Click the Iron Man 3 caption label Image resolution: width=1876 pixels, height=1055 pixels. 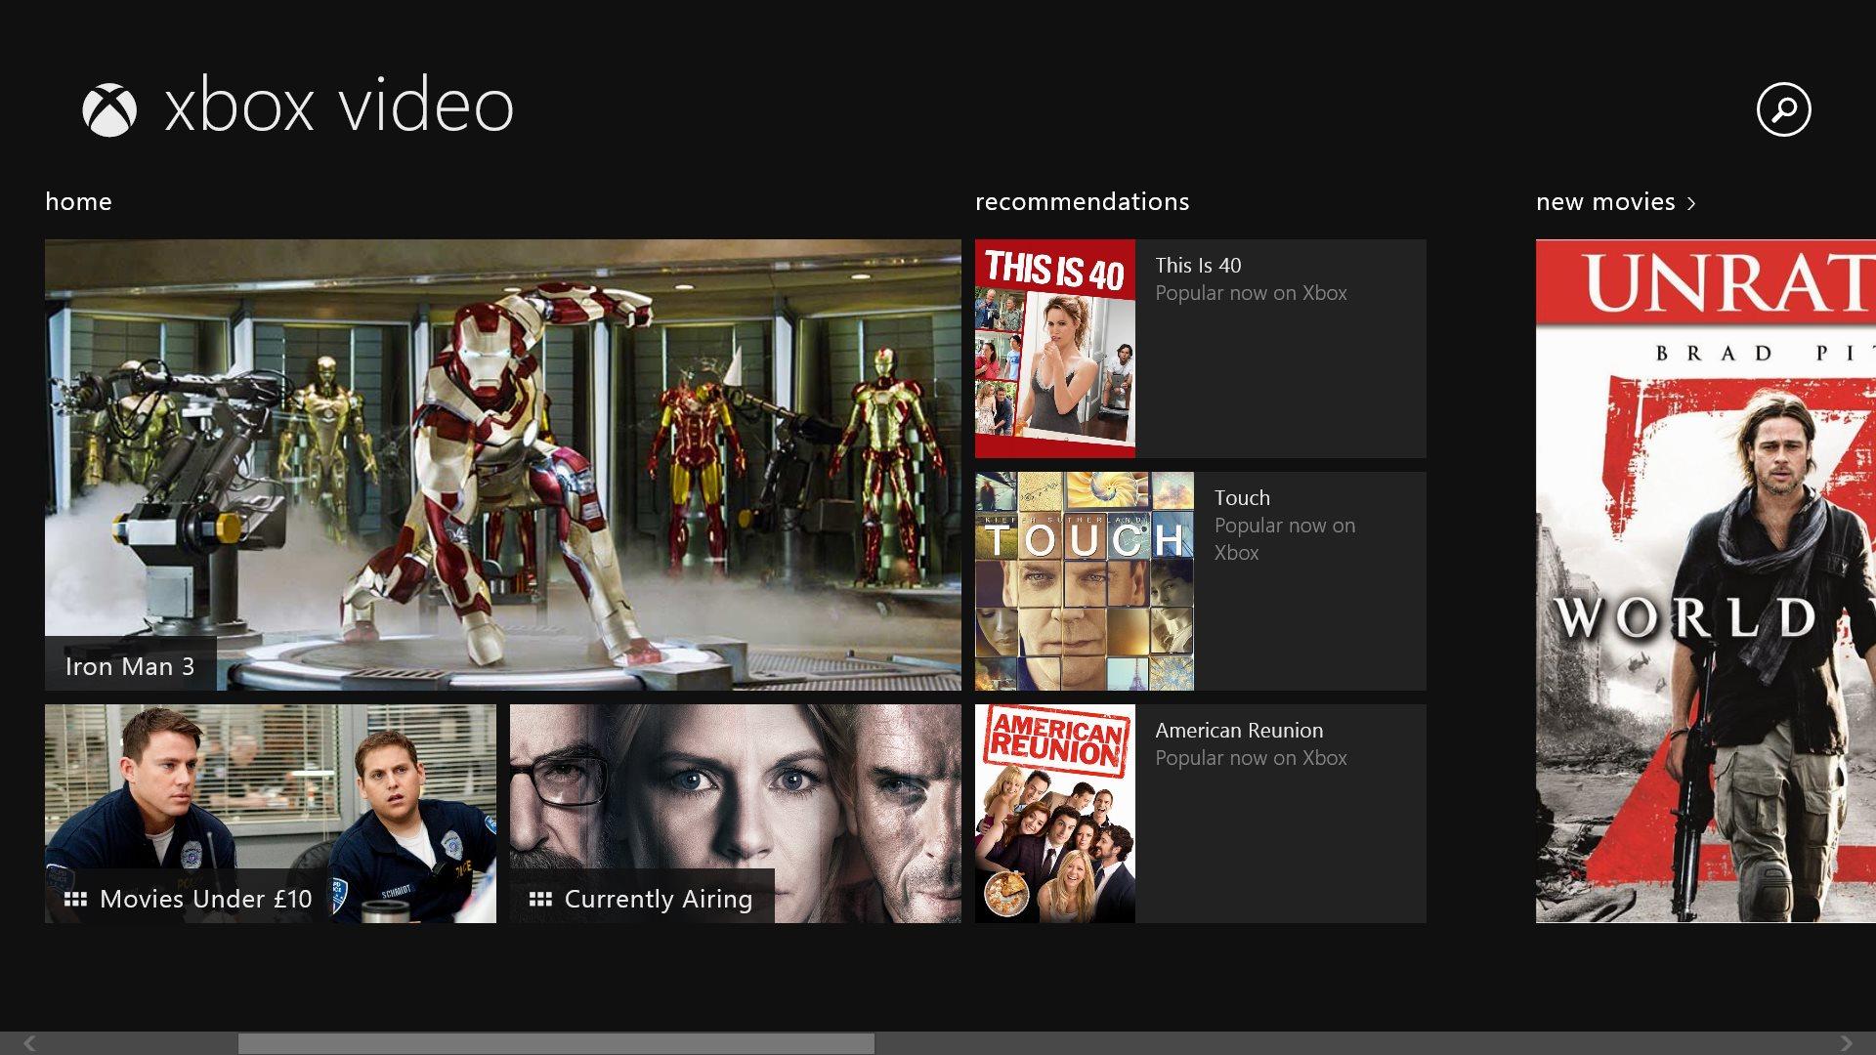pyautogui.click(x=130, y=666)
